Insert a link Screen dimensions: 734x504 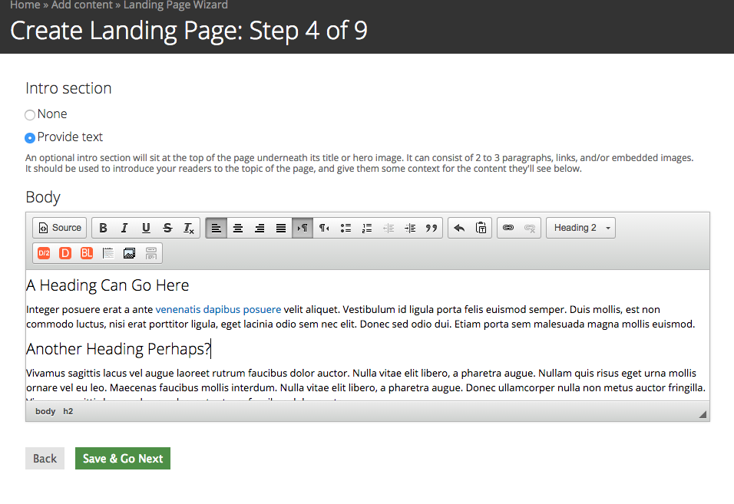click(508, 228)
